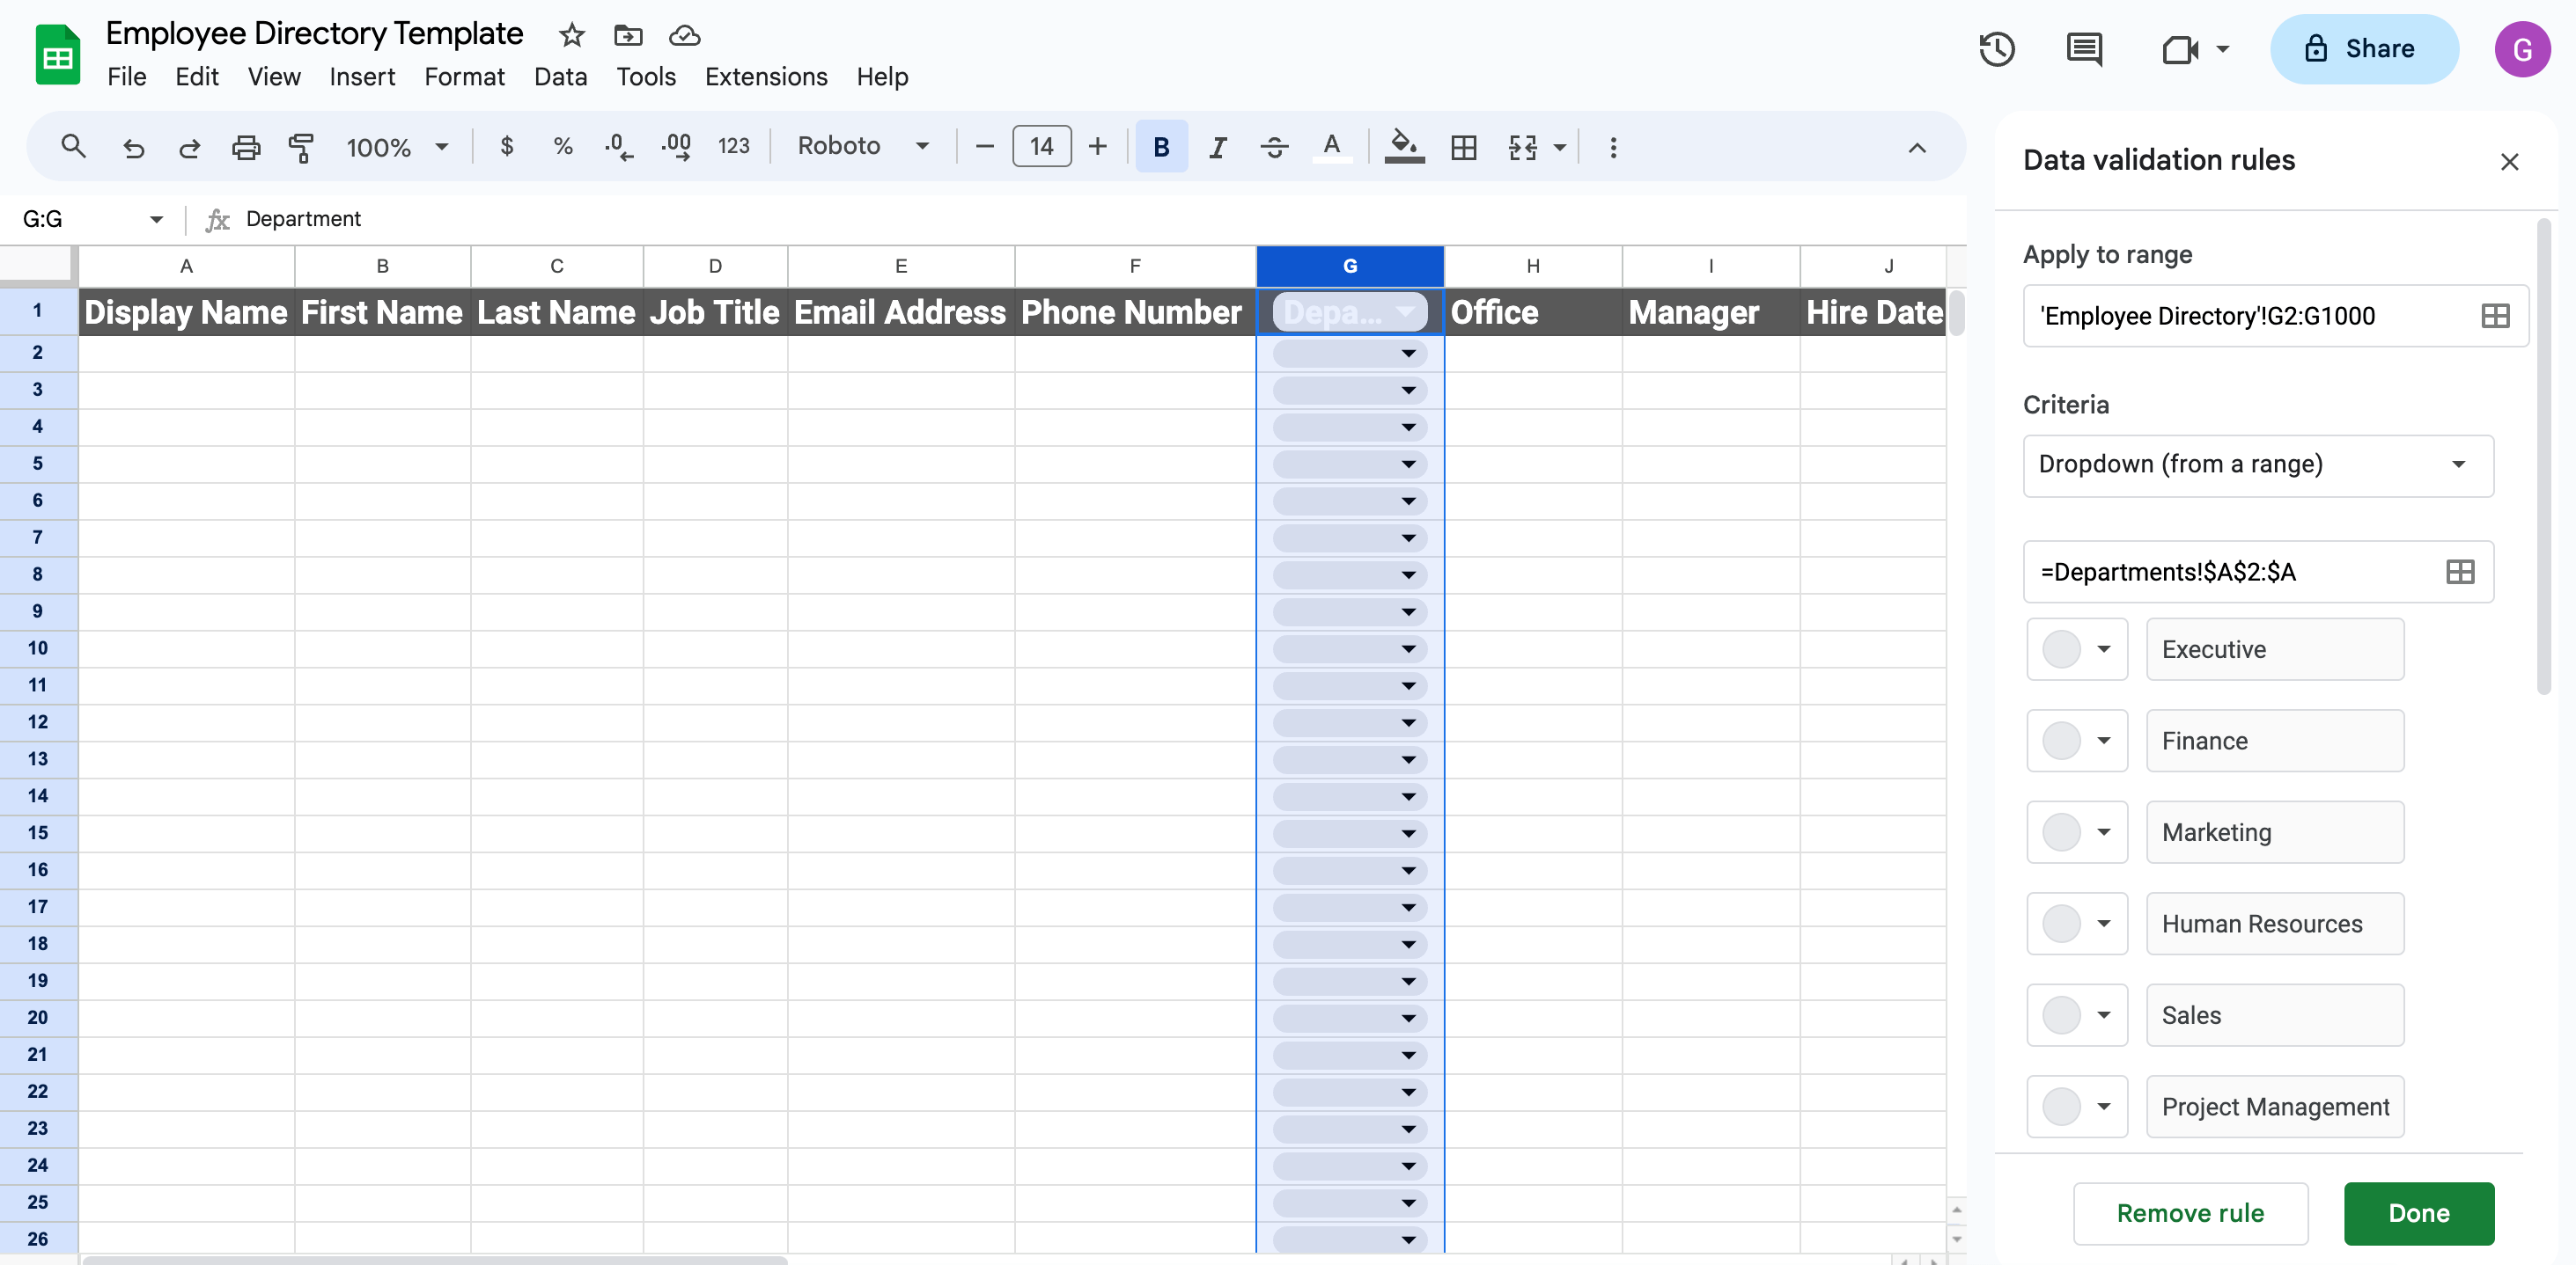Click the bold formatting icon
Image resolution: width=2576 pixels, height=1265 pixels.
[x=1161, y=144]
